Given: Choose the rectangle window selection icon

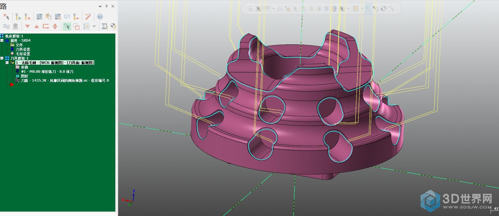Looking at the screenshot, I should pos(355,9).
